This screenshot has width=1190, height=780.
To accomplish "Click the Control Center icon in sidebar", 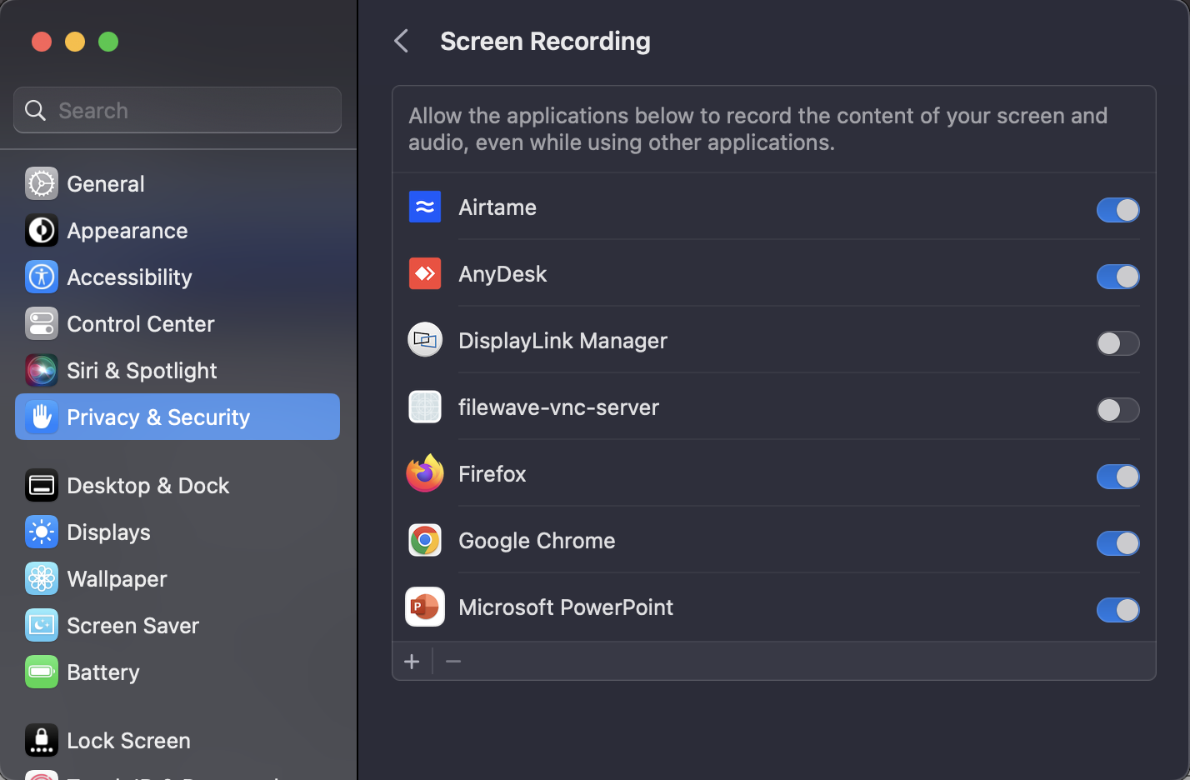I will pyautogui.click(x=42, y=323).
